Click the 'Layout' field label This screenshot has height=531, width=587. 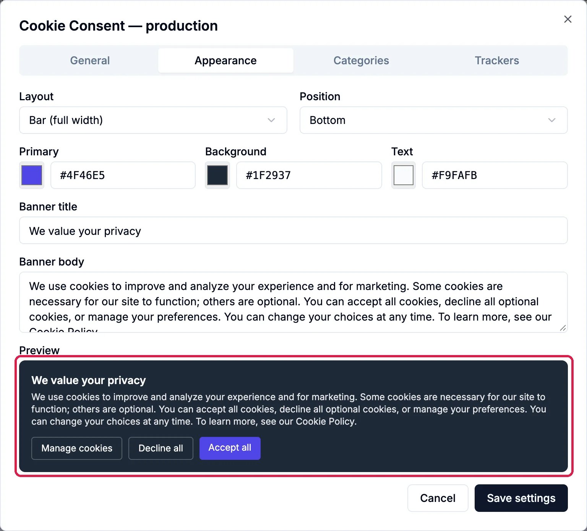(x=36, y=96)
